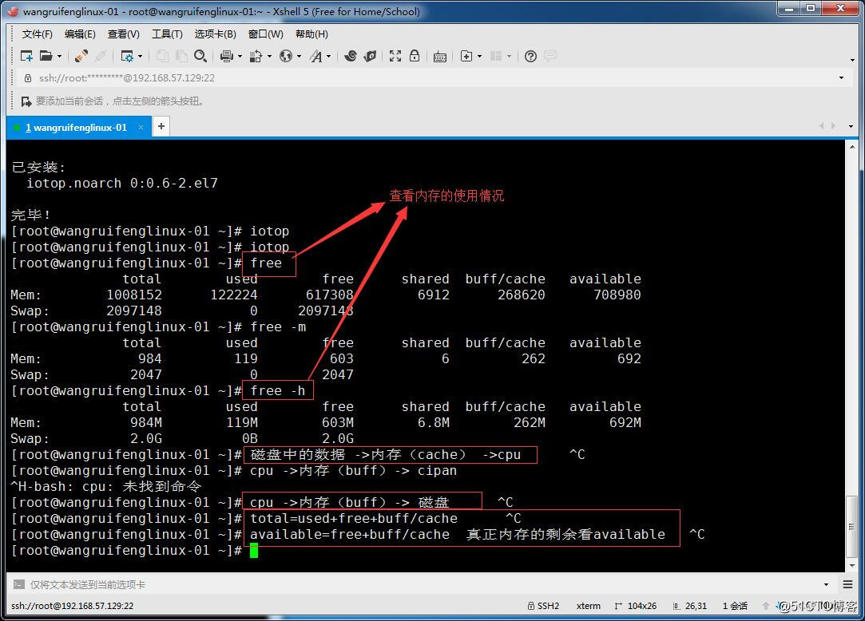This screenshot has width=865, height=621.
Task: Click the add-current-session arrow icon
Action: coord(26,101)
